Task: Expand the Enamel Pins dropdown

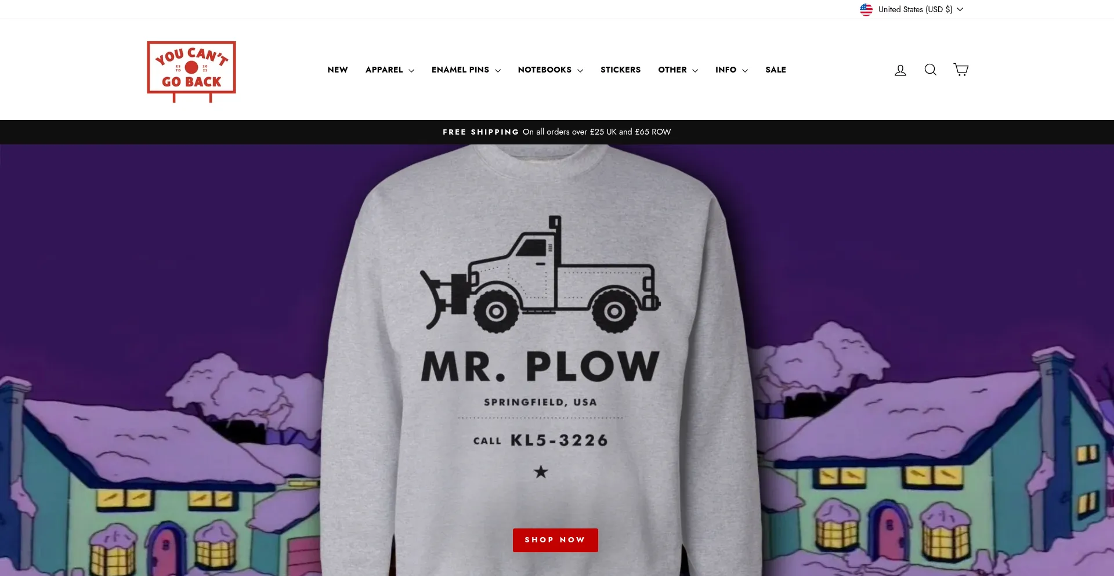Action: pos(466,70)
